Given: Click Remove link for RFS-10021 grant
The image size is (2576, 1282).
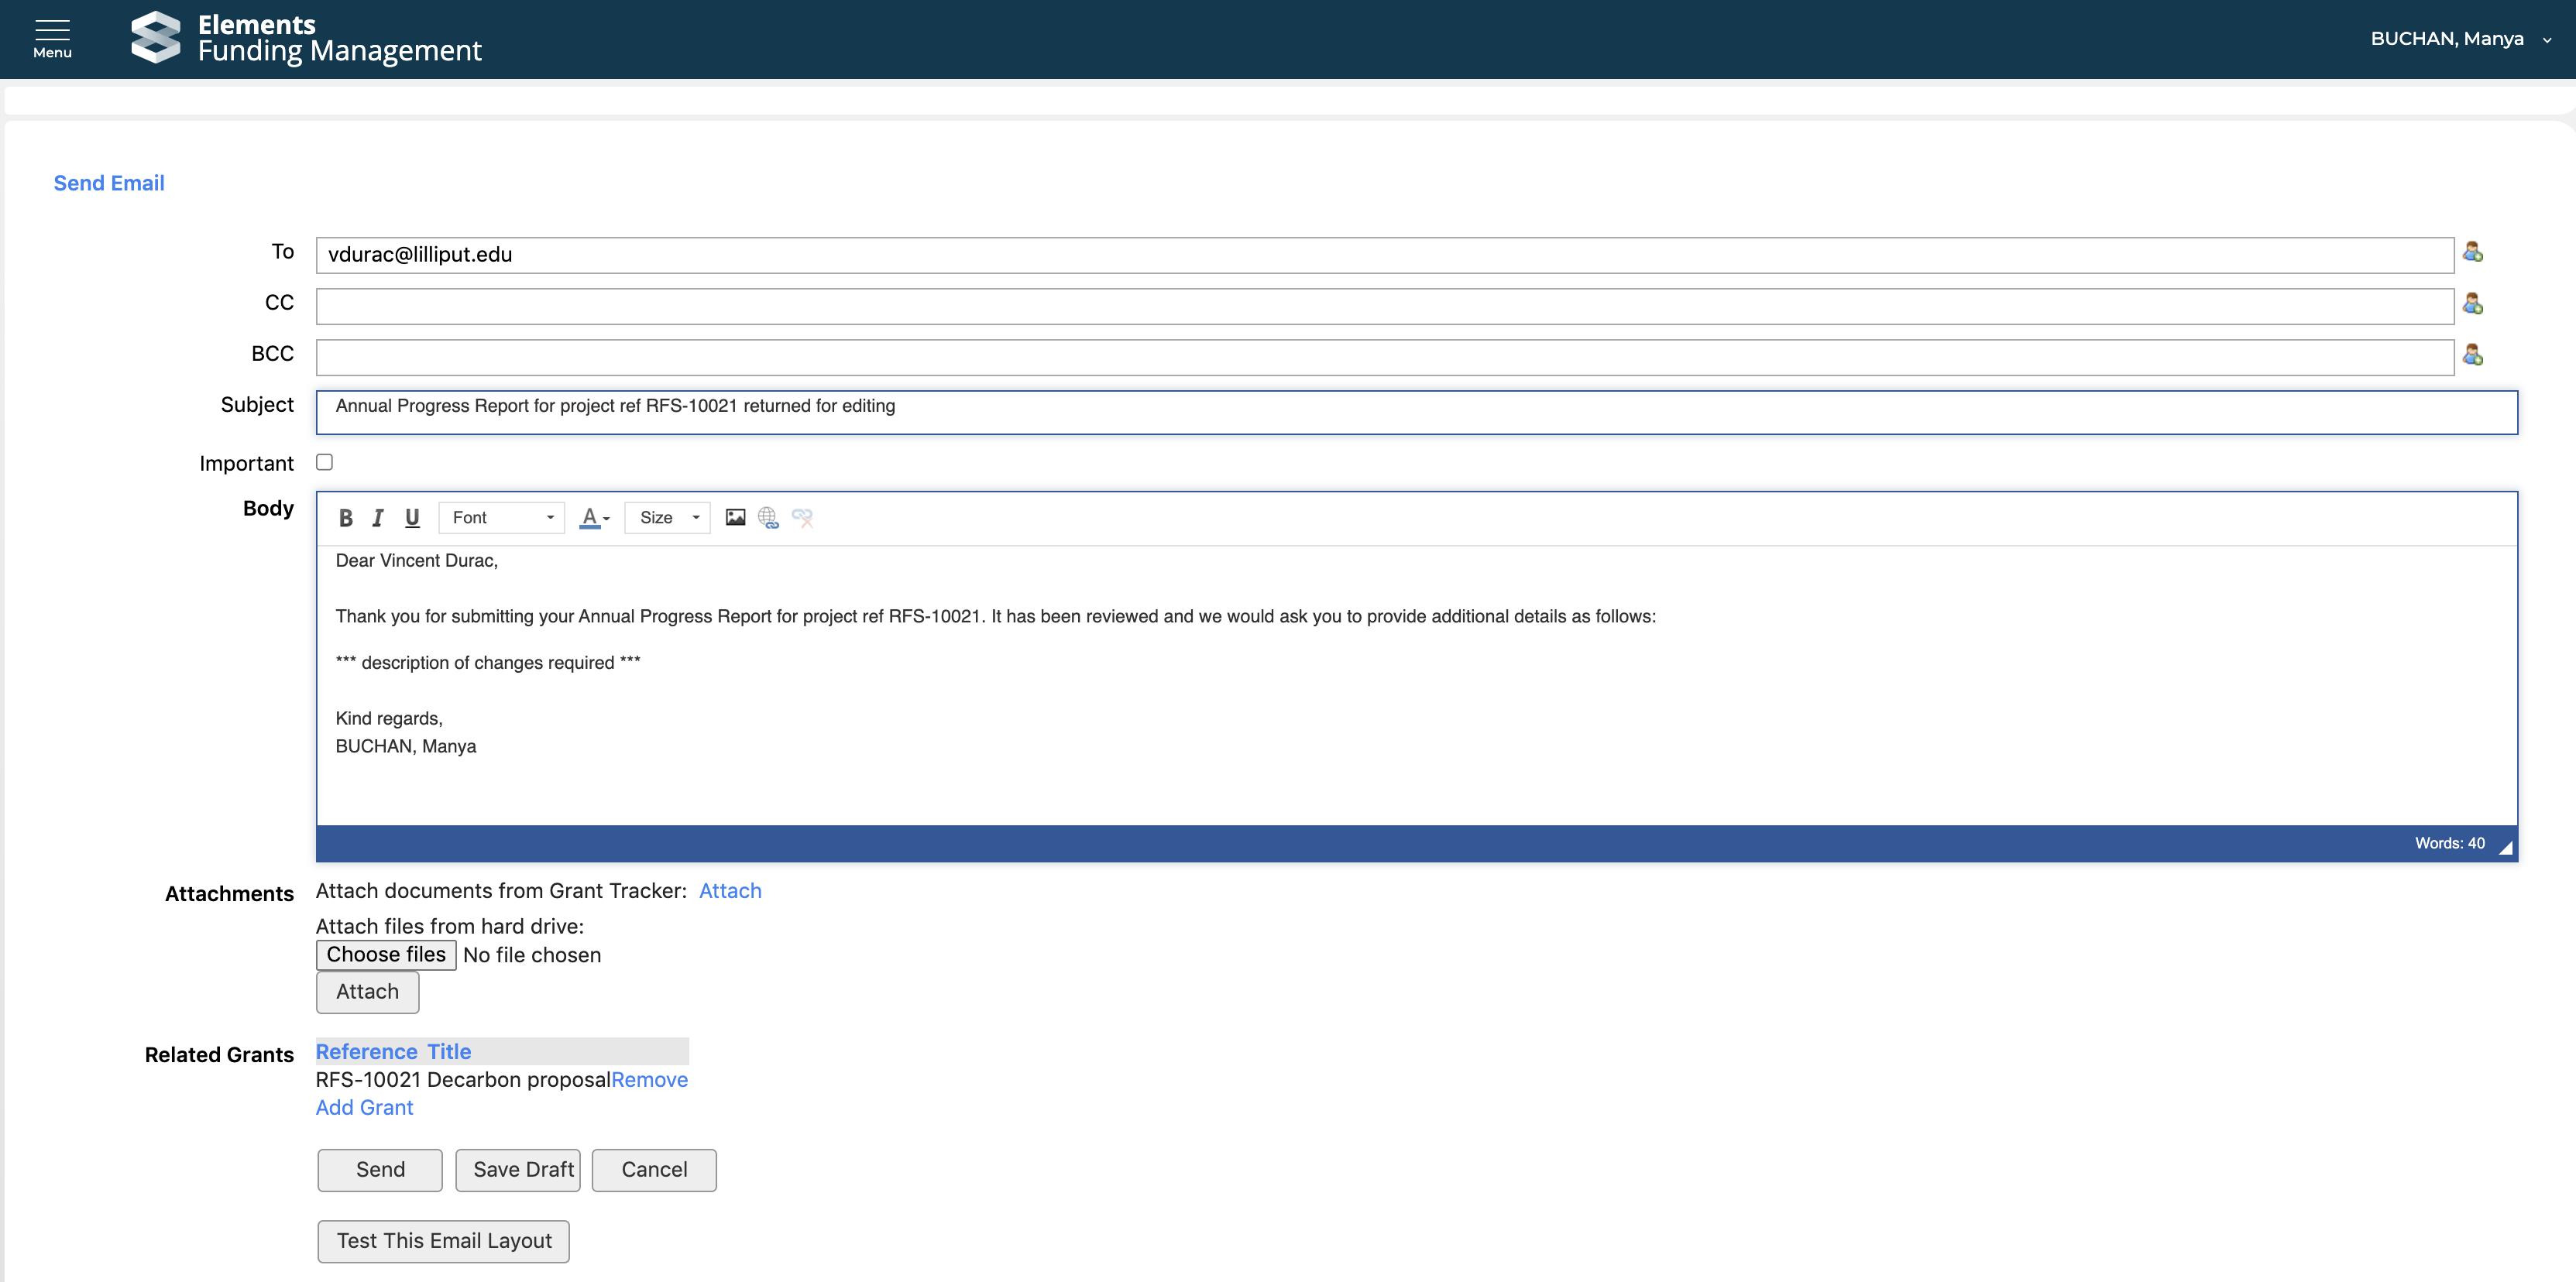Looking at the screenshot, I should coord(649,1079).
